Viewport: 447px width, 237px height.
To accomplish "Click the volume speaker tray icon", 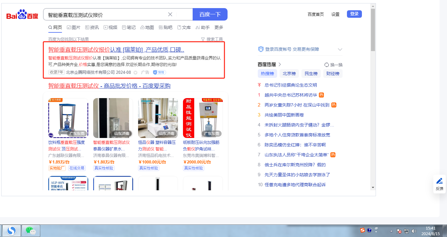I will pos(414,231).
